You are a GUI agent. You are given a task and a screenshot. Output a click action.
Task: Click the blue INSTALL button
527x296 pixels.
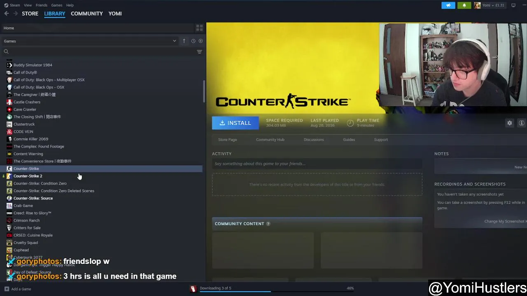pyautogui.click(x=236, y=123)
